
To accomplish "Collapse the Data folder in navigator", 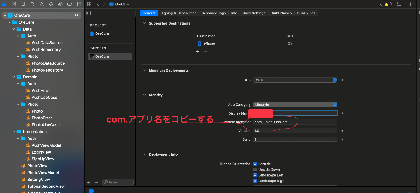I will [x=14, y=29].
